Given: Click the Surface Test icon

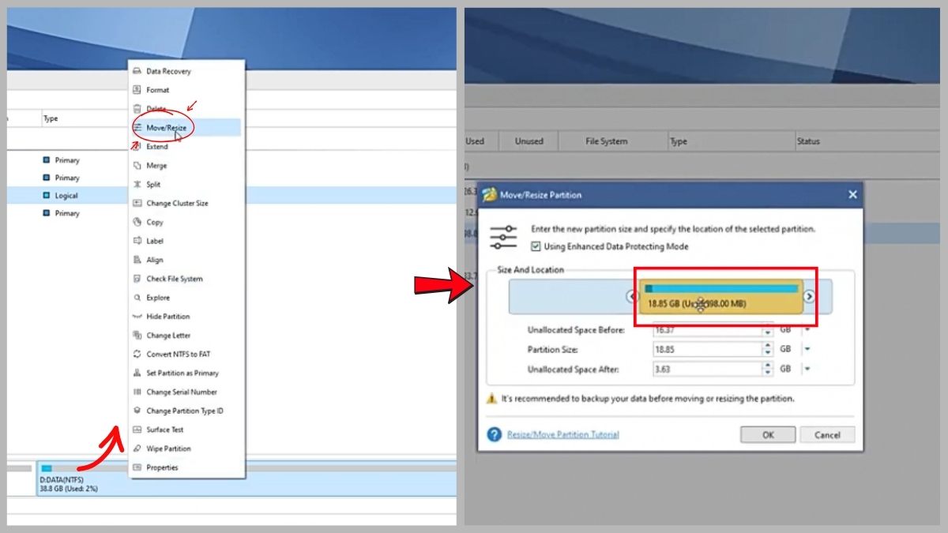Looking at the screenshot, I should point(137,430).
